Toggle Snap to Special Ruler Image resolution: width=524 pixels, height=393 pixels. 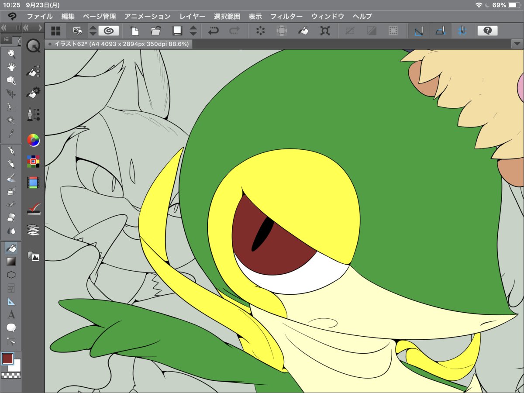click(441, 31)
